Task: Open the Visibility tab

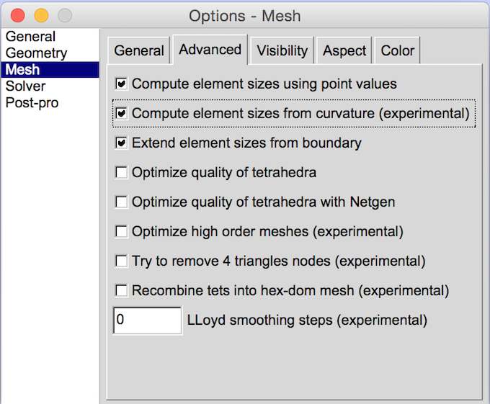Action: (x=282, y=51)
